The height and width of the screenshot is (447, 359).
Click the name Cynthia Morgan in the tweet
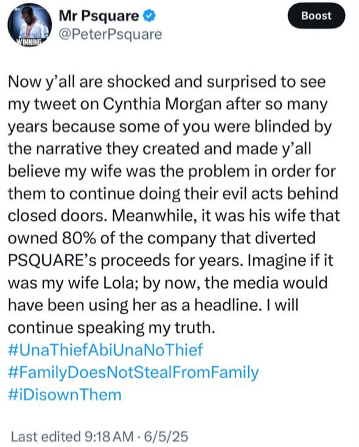click(162, 104)
